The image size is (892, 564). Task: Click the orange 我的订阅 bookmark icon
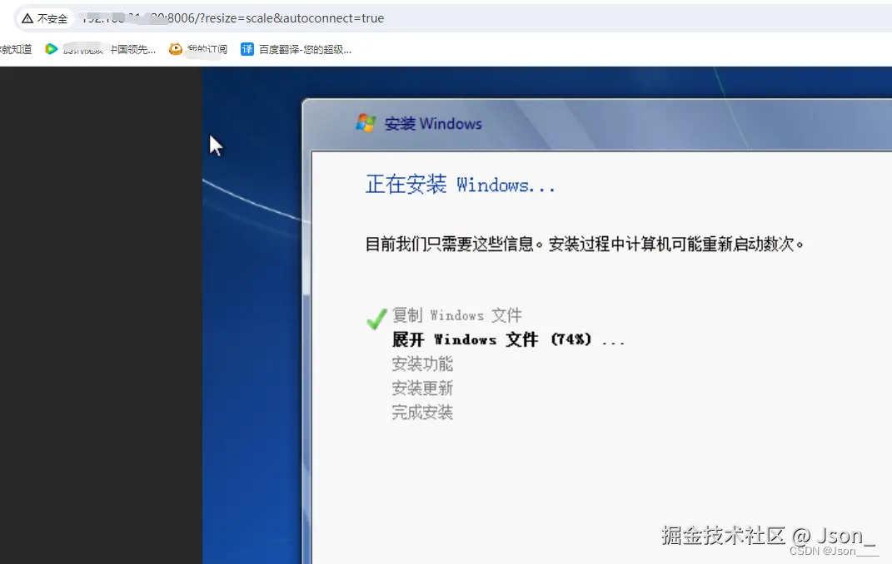pos(175,49)
